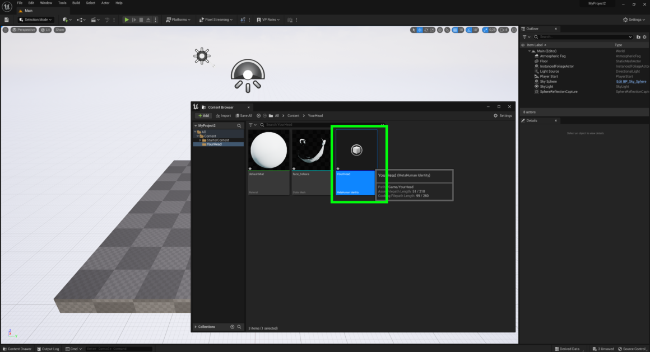Click Add button in Content Browser

point(203,115)
